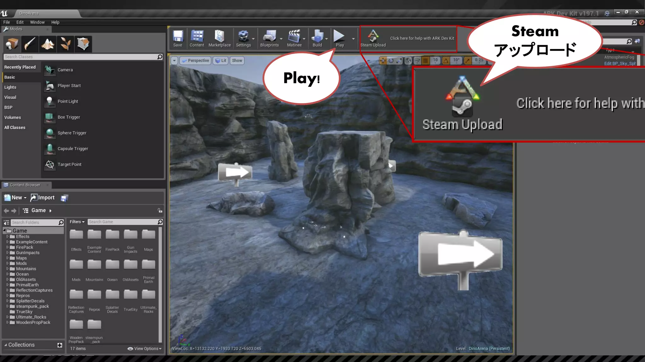Expand the Mountains folder in the tree
This screenshot has height=362, width=645.
(8, 269)
